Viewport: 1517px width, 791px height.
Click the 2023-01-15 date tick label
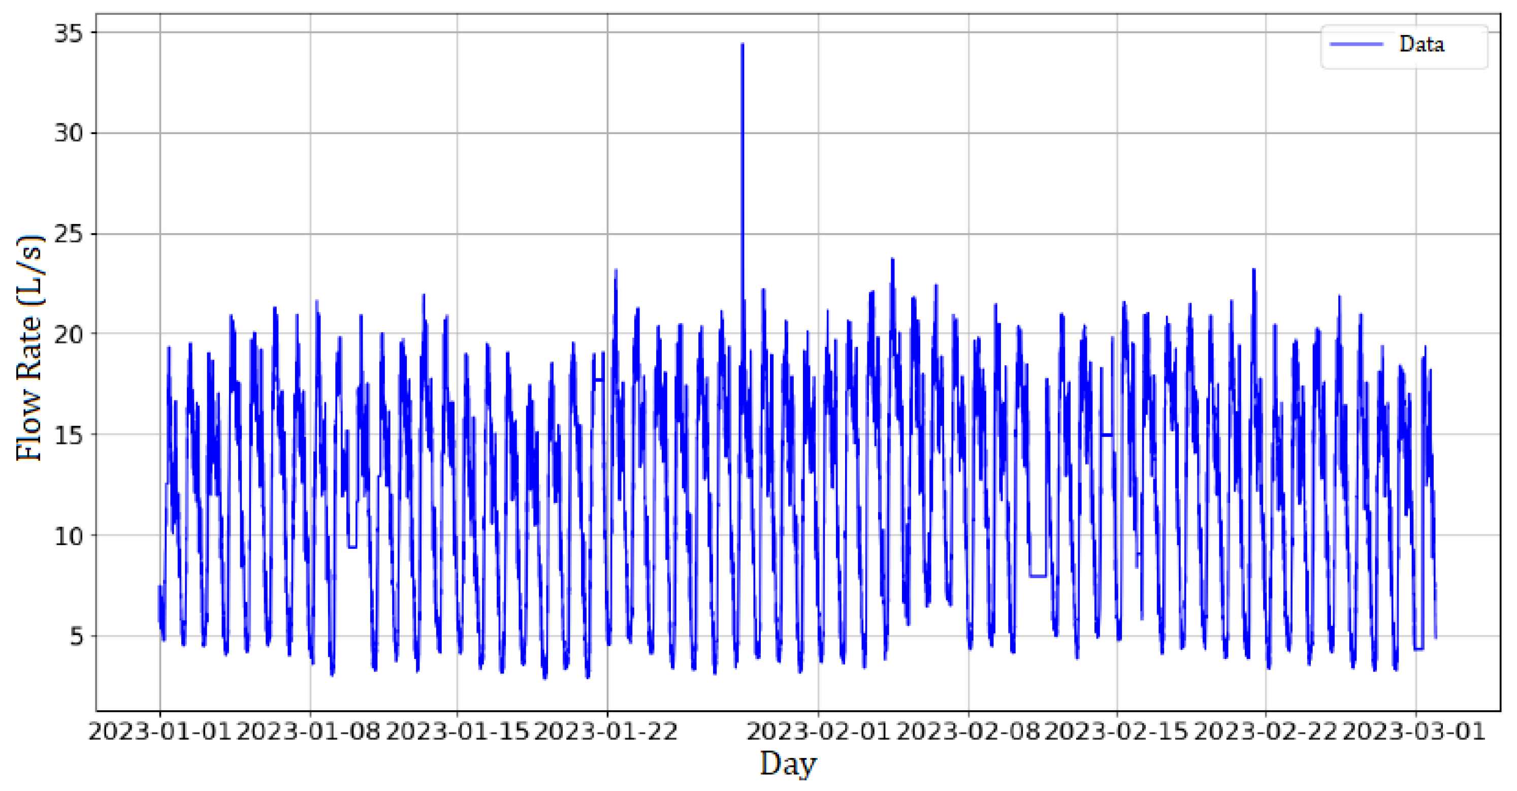pyautogui.click(x=458, y=731)
